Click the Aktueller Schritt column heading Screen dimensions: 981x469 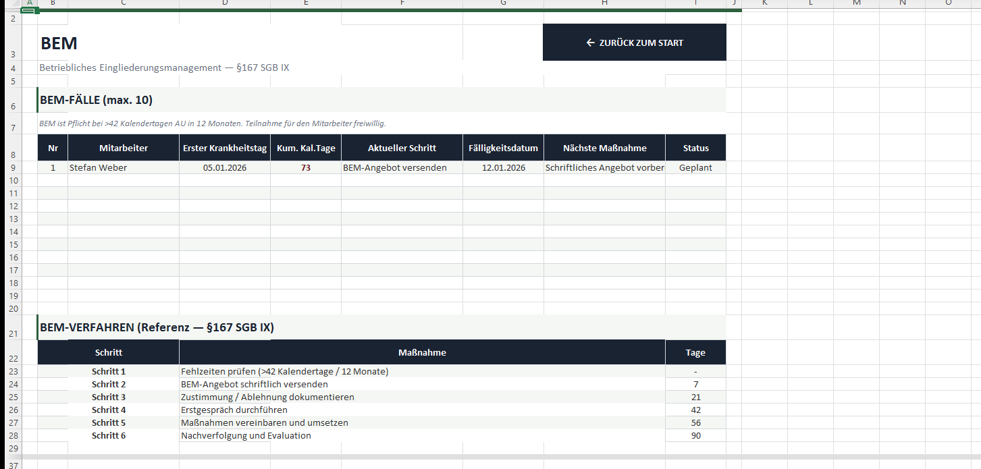click(402, 148)
